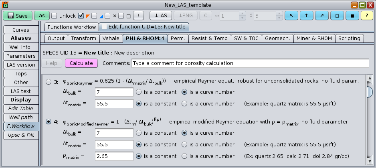Image resolution: width=376 pixels, height=168 pixels.
Task: Open Well info. from the sidebar
Action: pos(20,47)
